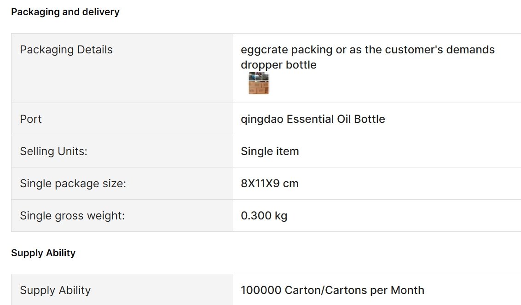Click the word qingdao in Port row
The image size is (521, 305).
[x=262, y=119]
